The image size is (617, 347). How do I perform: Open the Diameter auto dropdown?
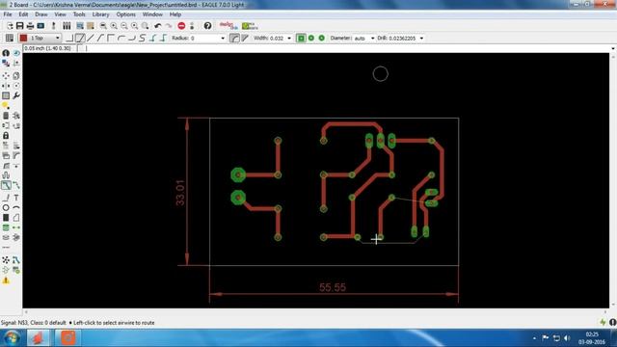pos(372,39)
